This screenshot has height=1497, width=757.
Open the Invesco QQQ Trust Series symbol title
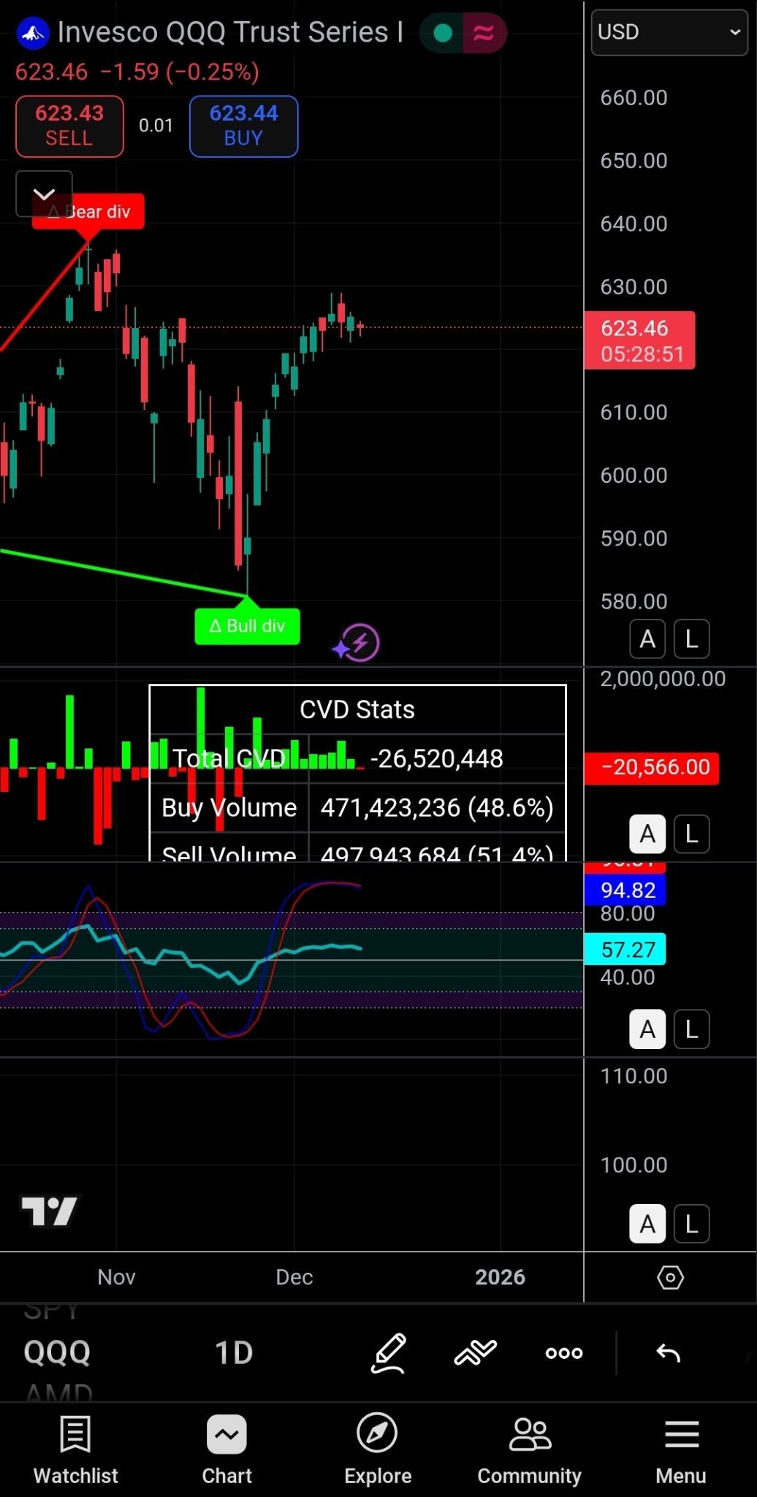(x=230, y=32)
